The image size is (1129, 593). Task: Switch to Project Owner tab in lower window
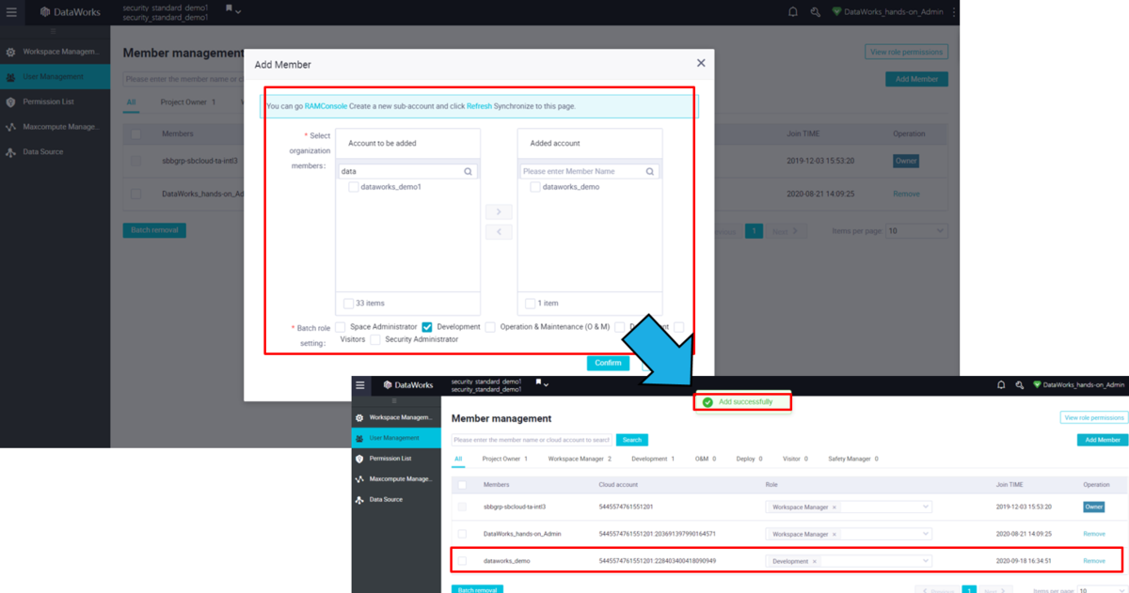(505, 460)
